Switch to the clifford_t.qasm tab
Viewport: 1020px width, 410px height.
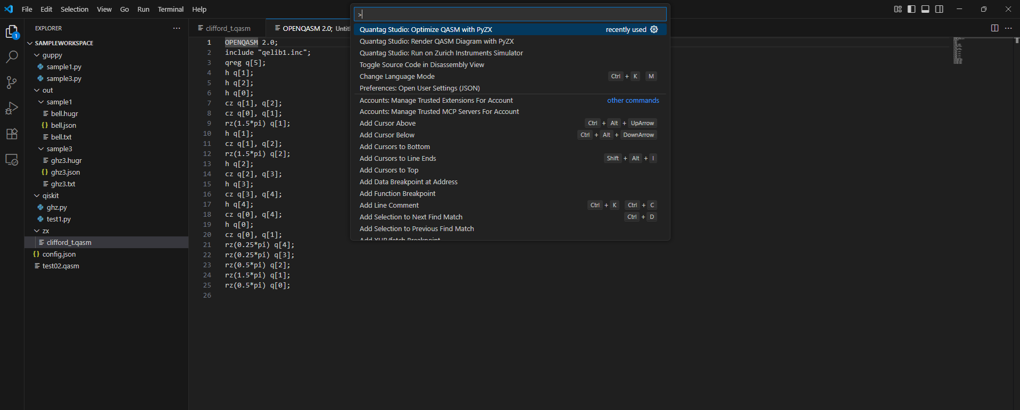point(228,28)
